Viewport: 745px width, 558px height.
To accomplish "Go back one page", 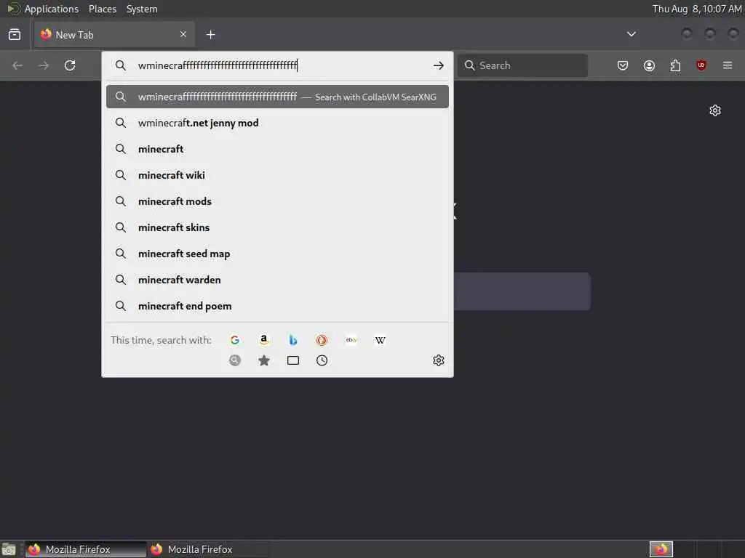I will click(17, 65).
